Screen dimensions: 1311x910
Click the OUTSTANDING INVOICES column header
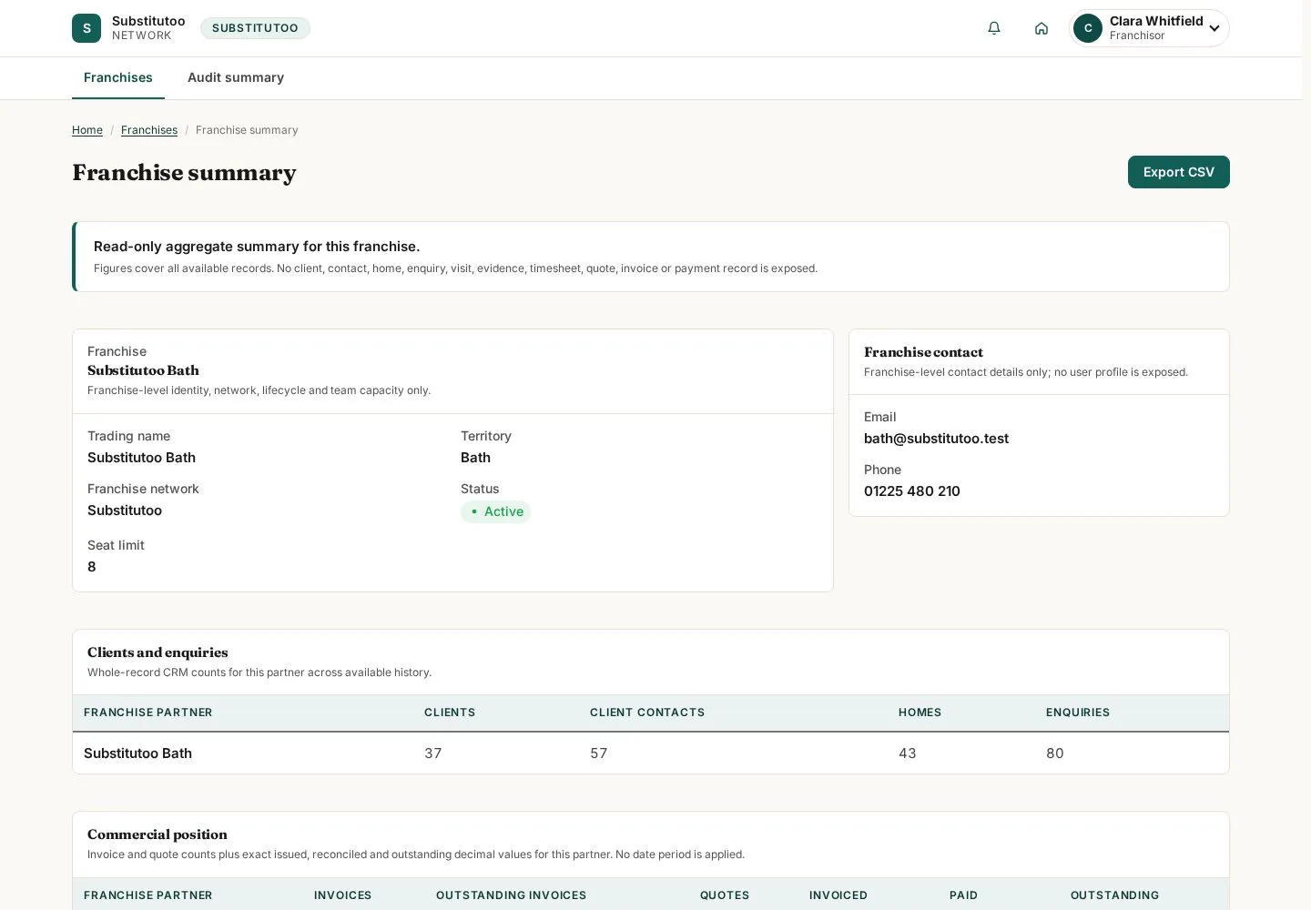tap(511, 895)
